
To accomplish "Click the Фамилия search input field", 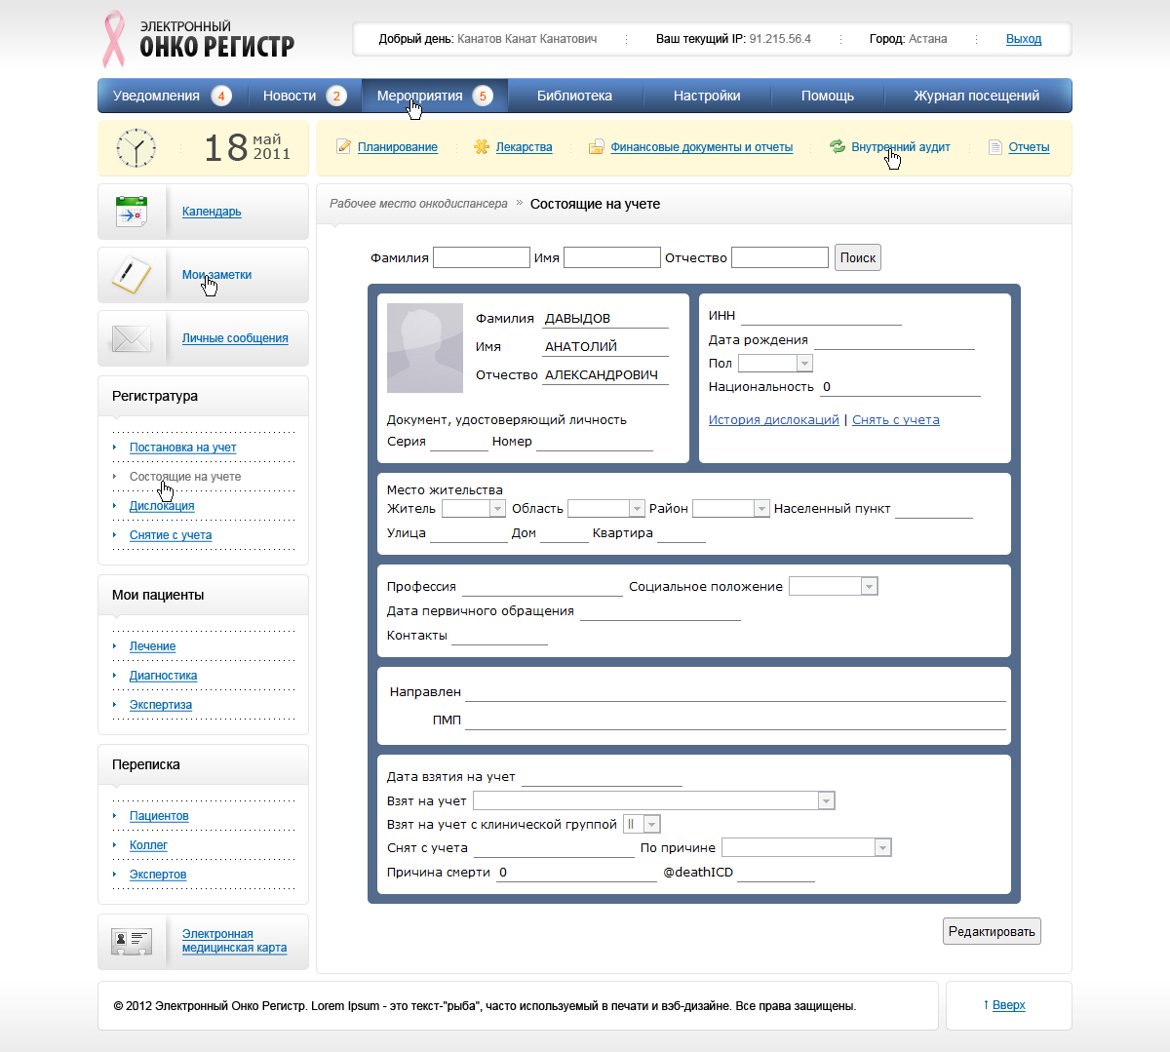I will click(x=482, y=257).
